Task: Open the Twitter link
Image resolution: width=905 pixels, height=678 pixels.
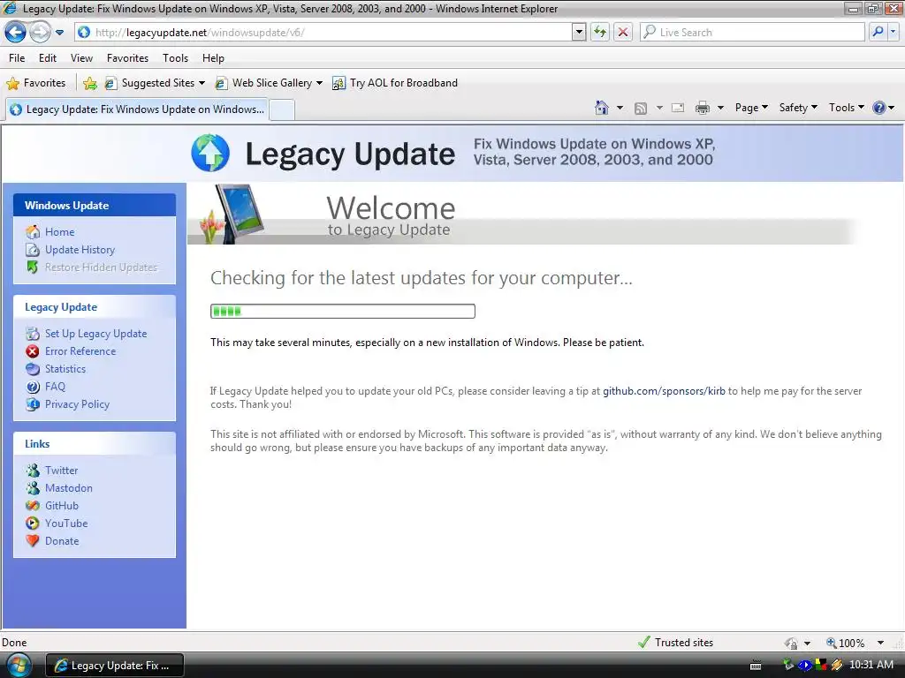Action: (x=61, y=471)
